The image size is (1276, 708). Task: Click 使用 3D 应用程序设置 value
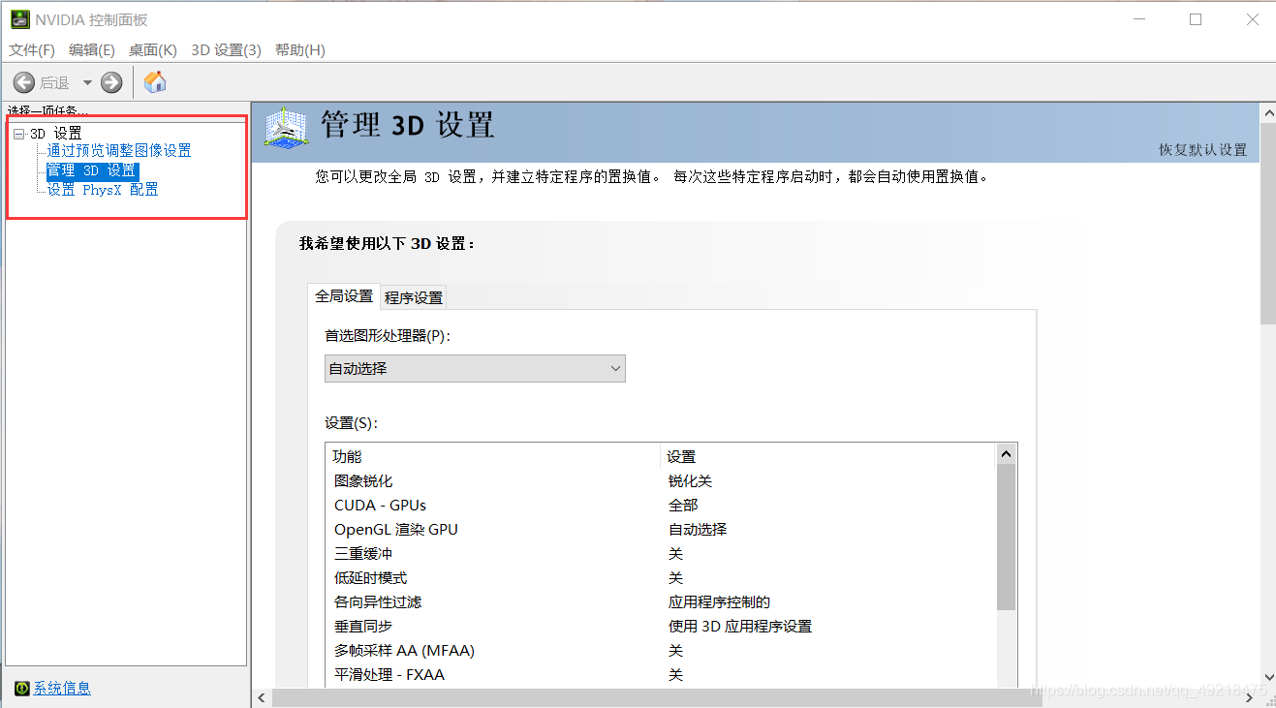click(x=740, y=627)
